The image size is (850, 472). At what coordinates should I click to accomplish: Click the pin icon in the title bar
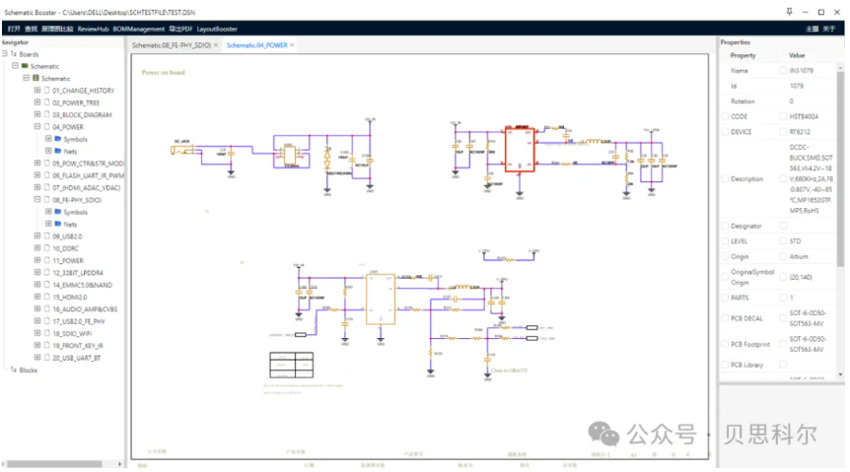click(789, 12)
